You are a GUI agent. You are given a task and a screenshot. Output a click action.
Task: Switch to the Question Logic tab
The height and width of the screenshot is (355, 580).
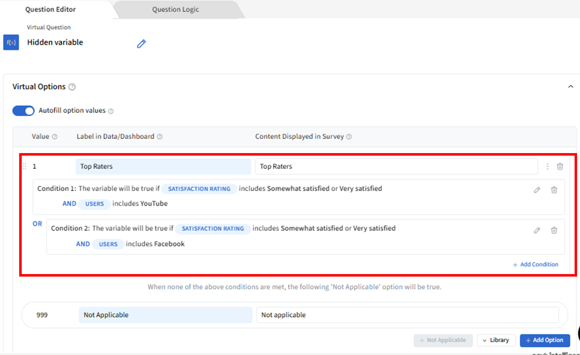pyautogui.click(x=175, y=9)
